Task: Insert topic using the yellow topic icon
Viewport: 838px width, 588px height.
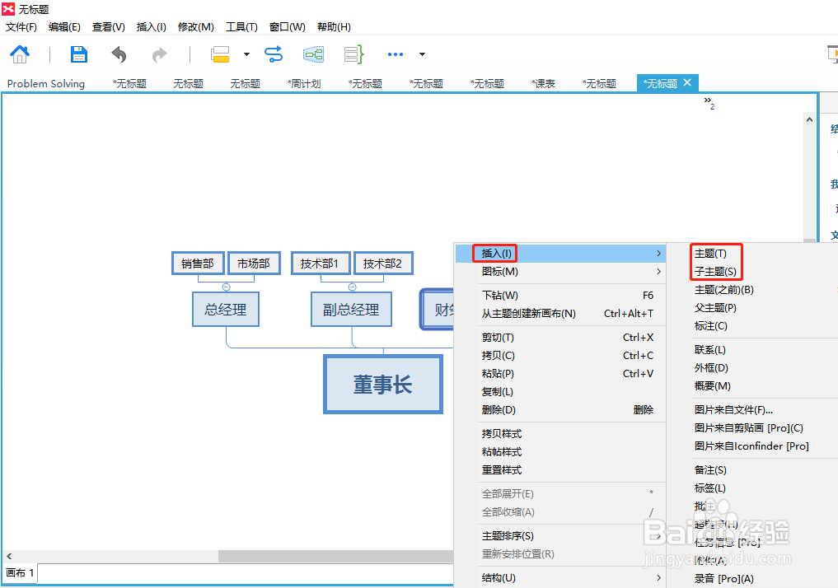Action: tap(220, 54)
